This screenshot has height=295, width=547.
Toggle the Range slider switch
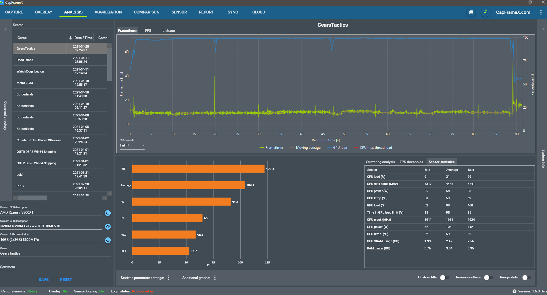click(527, 278)
